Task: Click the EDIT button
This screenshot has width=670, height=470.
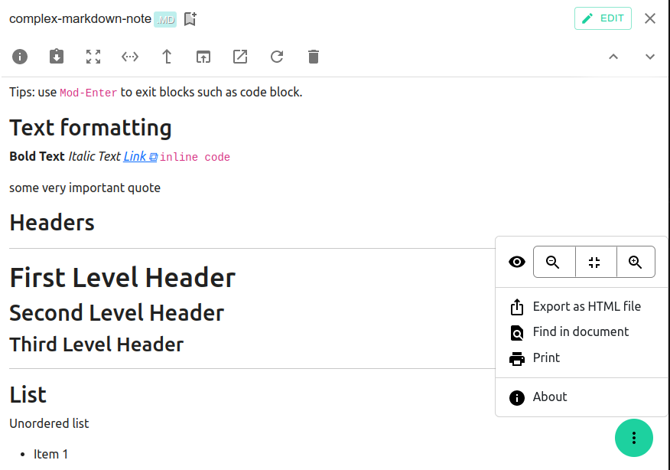Action: (x=603, y=18)
